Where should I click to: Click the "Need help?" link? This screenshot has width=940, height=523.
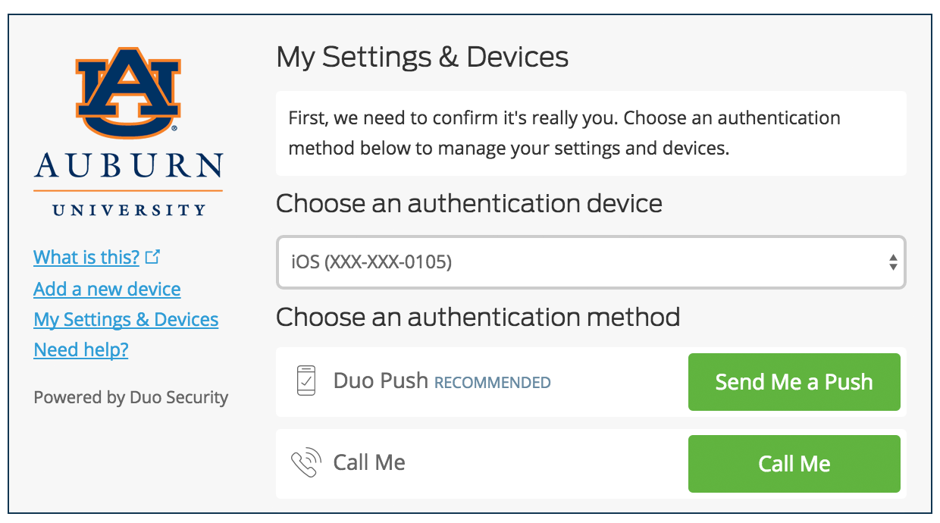81,349
